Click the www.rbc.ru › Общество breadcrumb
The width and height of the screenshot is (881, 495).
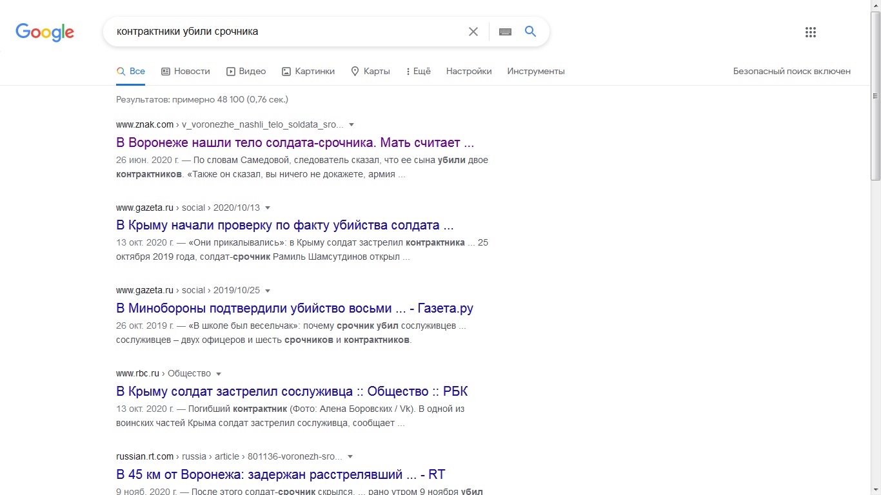pyautogui.click(x=164, y=374)
